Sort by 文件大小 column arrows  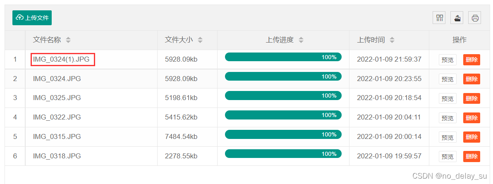coord(200,40)
